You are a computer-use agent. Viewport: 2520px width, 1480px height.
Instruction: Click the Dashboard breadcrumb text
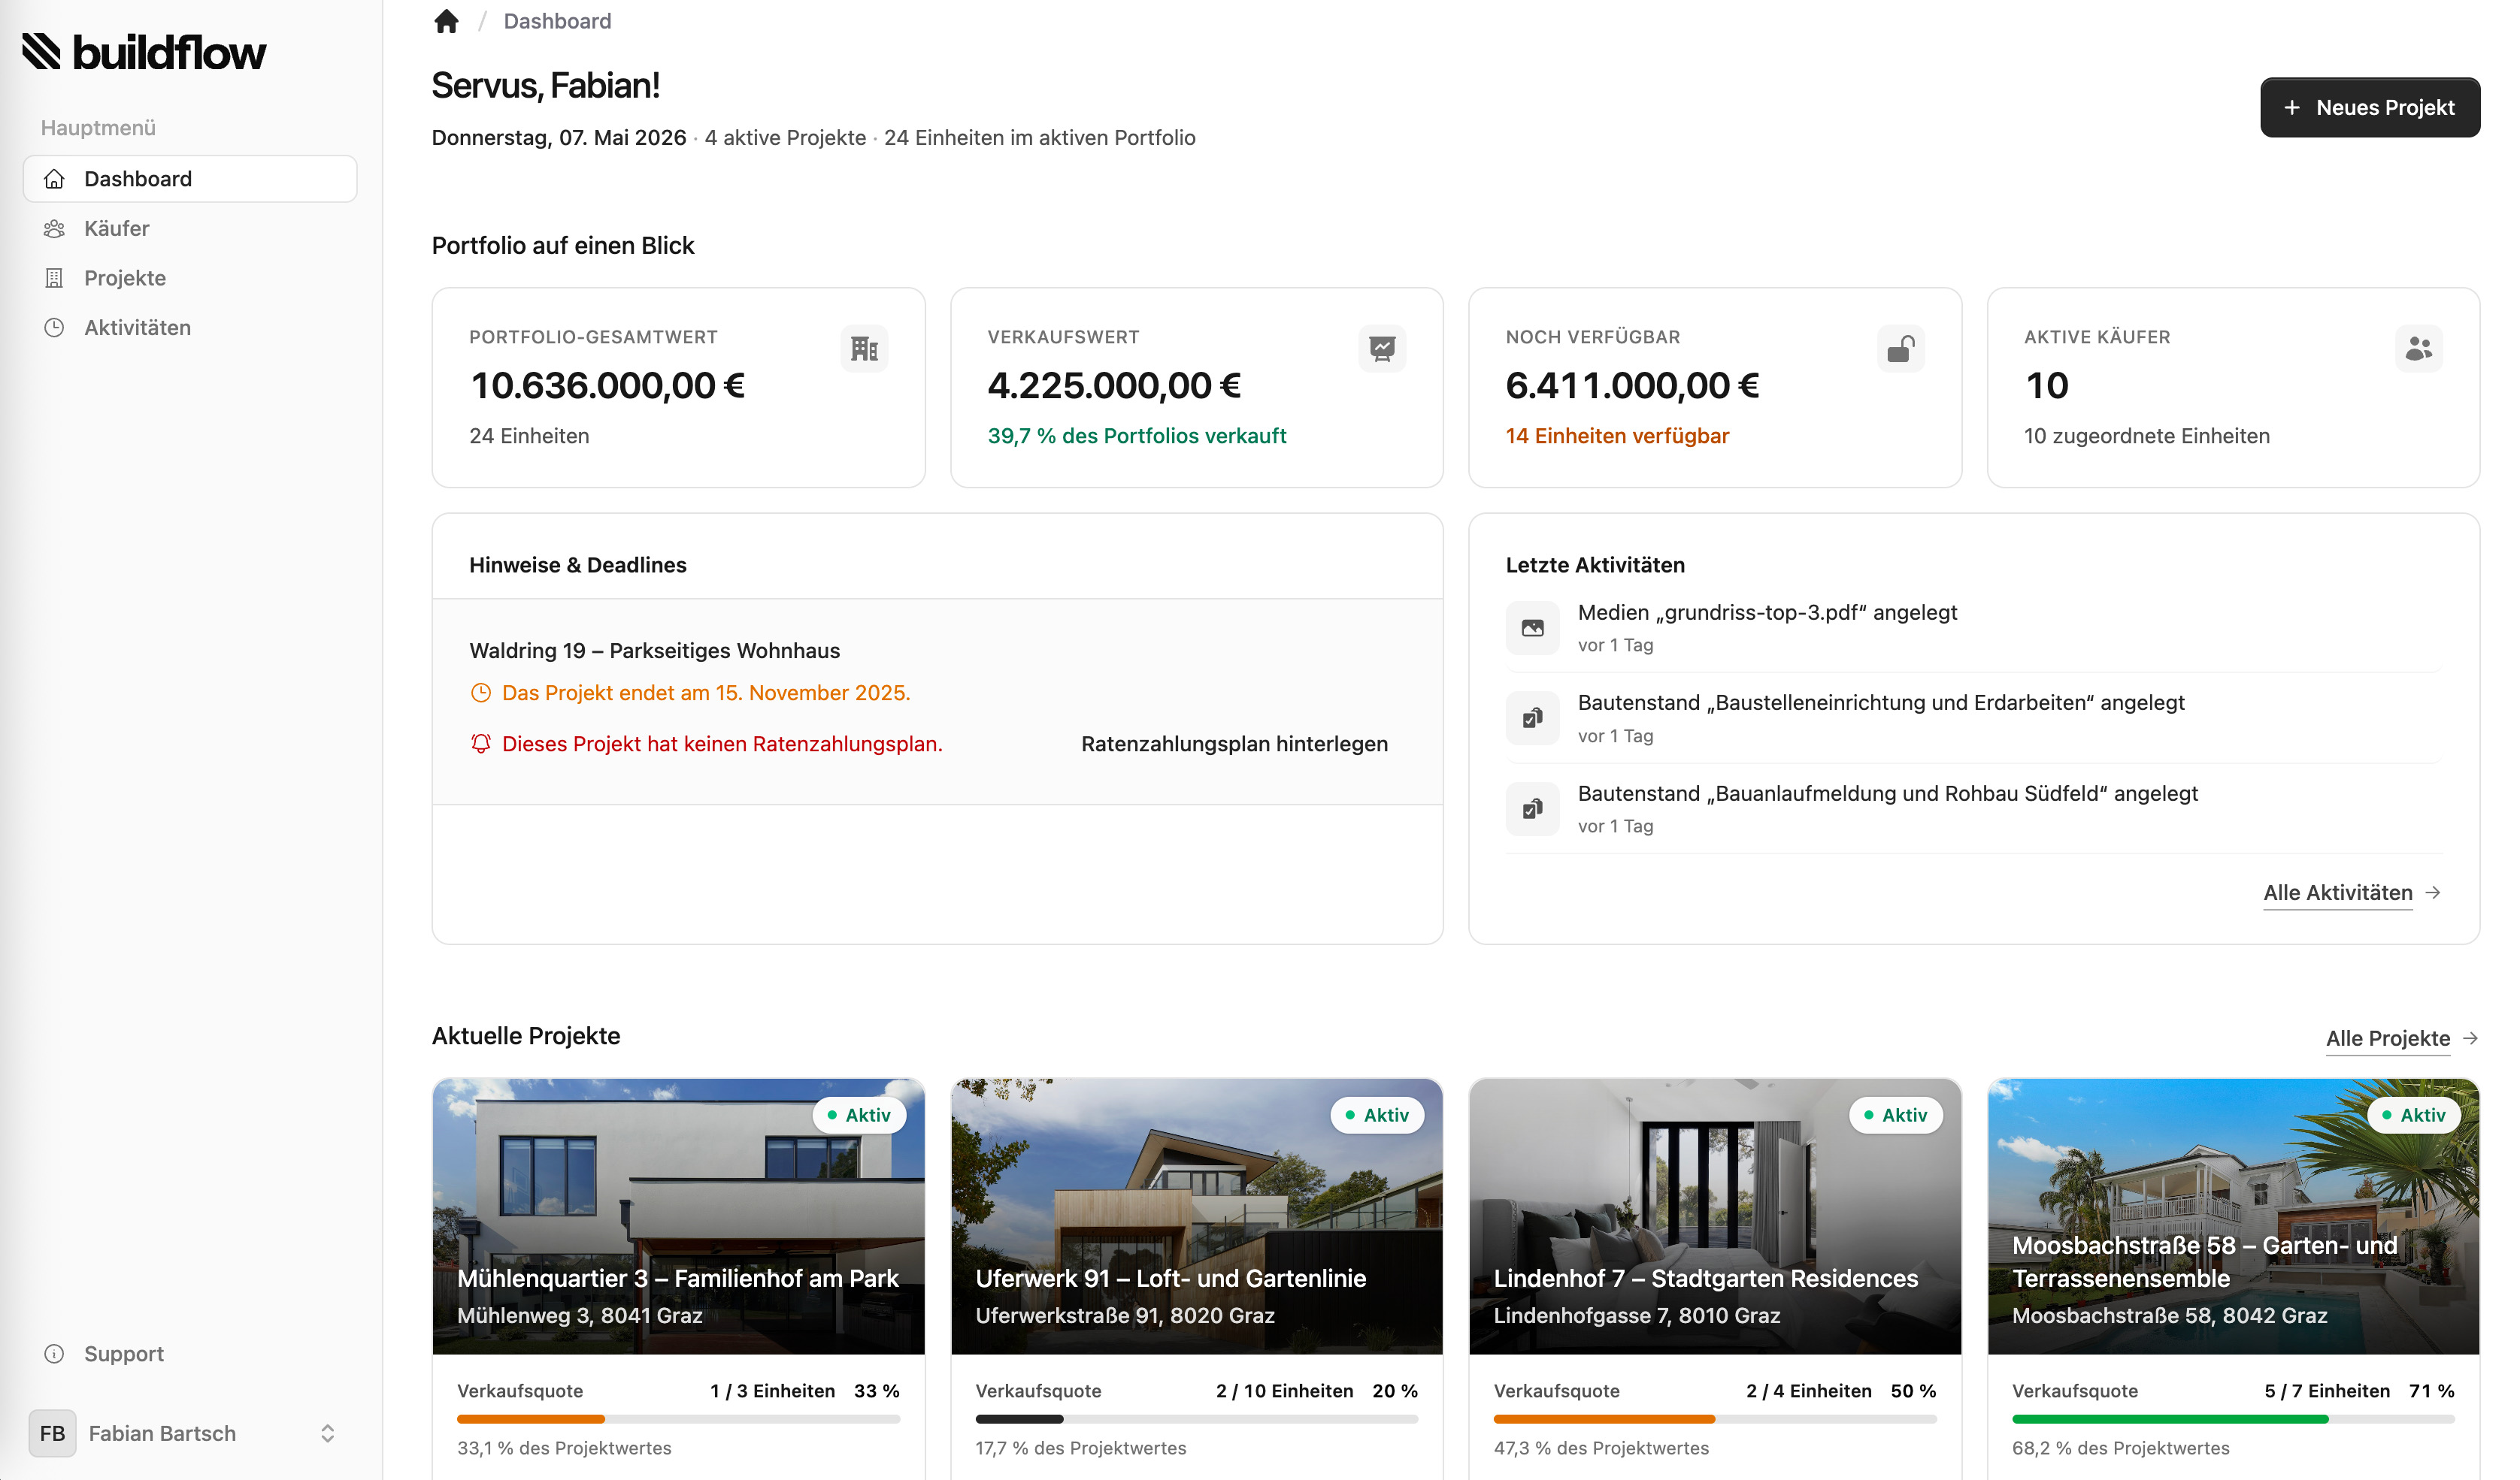tap(557, 21)
